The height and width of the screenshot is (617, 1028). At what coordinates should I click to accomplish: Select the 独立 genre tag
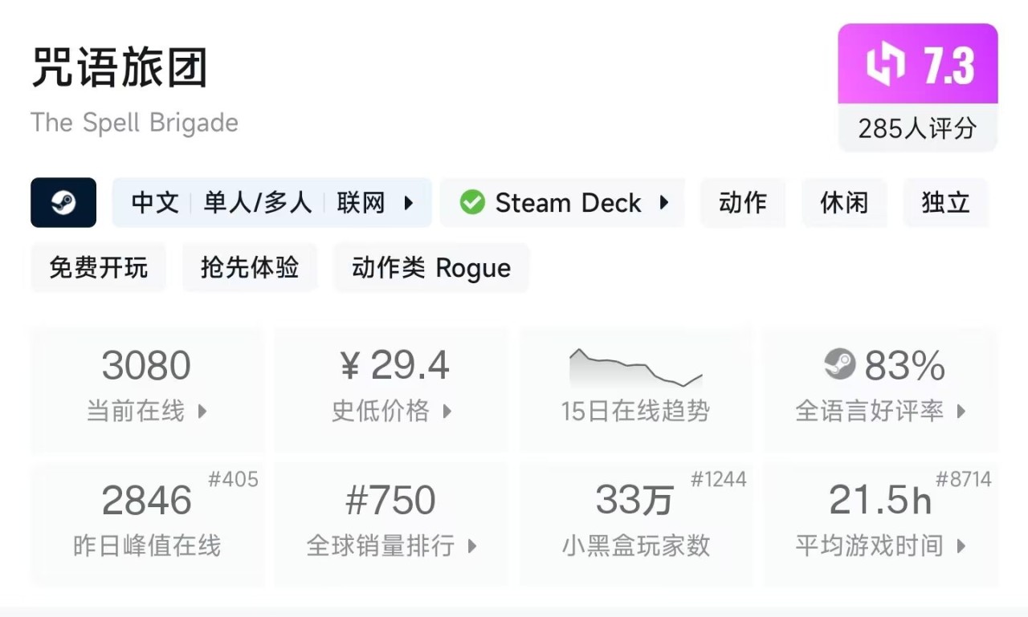945,203
